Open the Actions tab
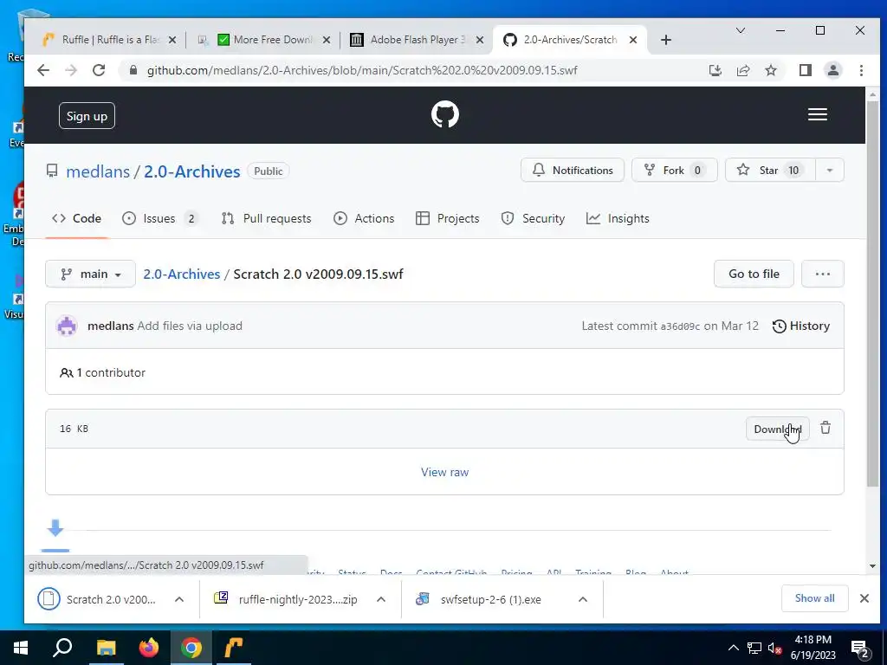 point(364,219)
